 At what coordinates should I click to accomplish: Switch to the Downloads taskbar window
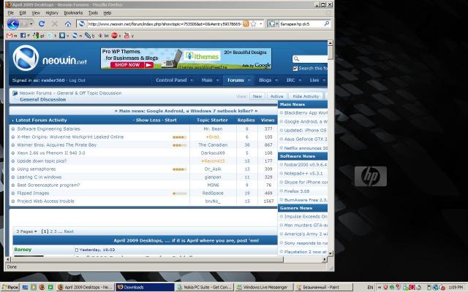pyautogui.click(x=145, y=287)
